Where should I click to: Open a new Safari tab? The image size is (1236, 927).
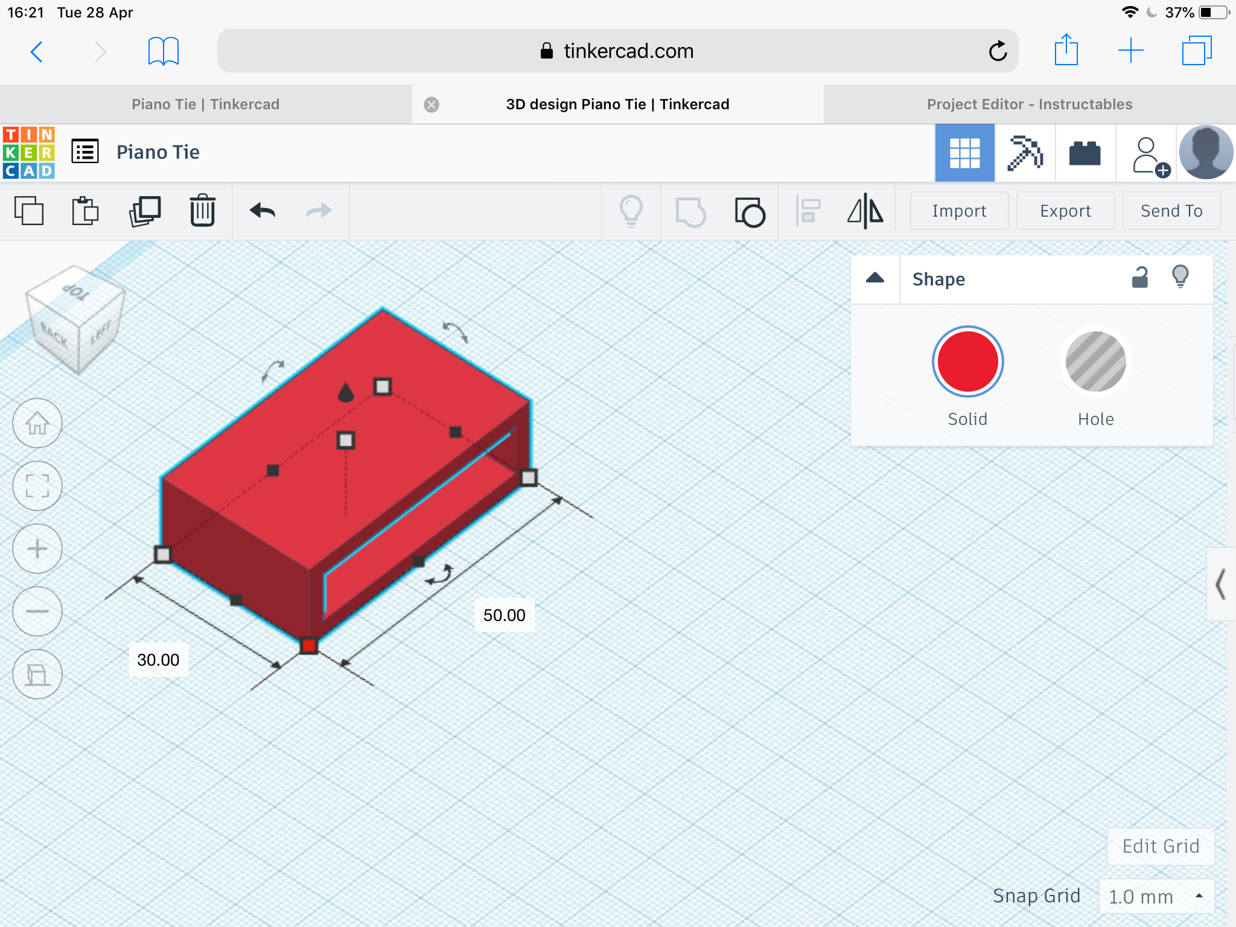(x=1131, y=51)
